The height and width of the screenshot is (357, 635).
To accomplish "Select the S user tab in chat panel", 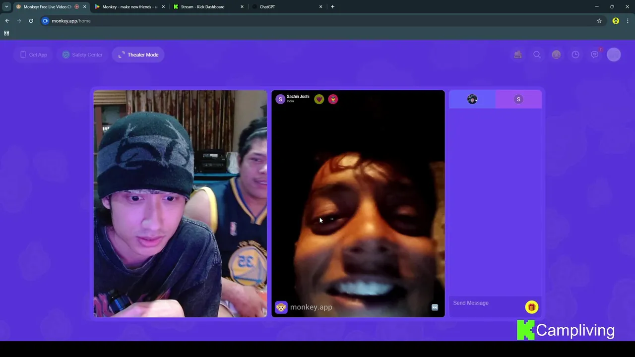I will click(x=518, y=99).
